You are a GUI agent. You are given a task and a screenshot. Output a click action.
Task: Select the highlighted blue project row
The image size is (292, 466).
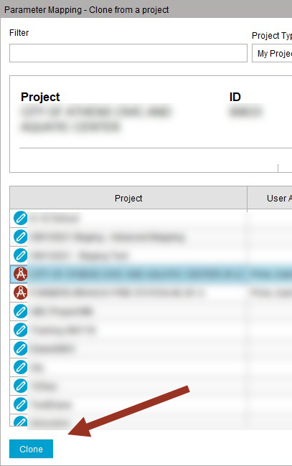pyautogui.click(x=151, y=274)
